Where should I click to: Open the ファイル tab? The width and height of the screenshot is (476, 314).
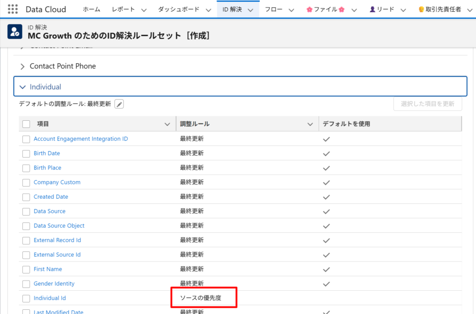point(325,9)
